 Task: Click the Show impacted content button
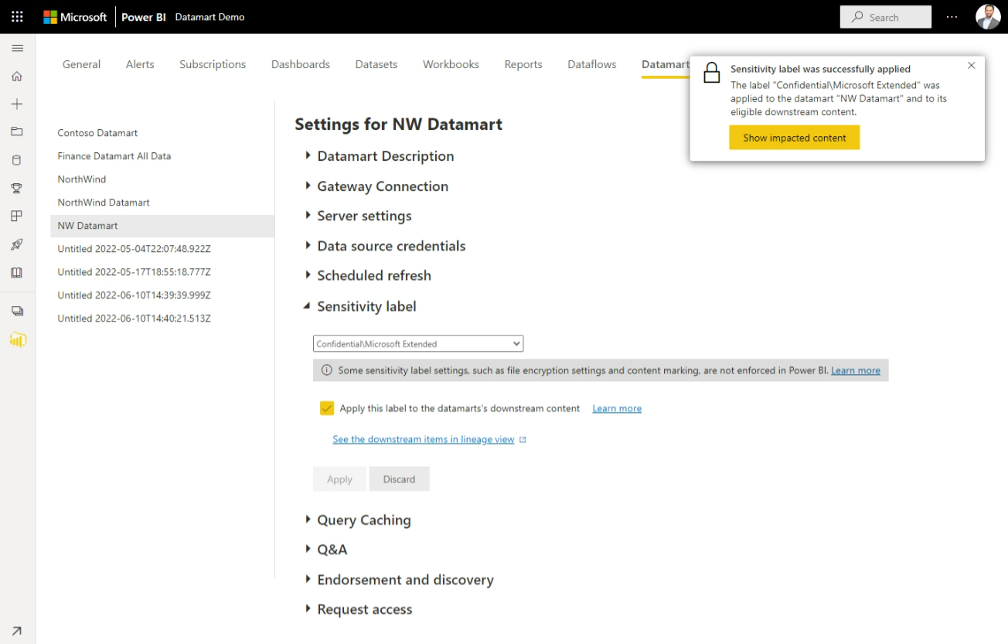[x=794, y=137]
